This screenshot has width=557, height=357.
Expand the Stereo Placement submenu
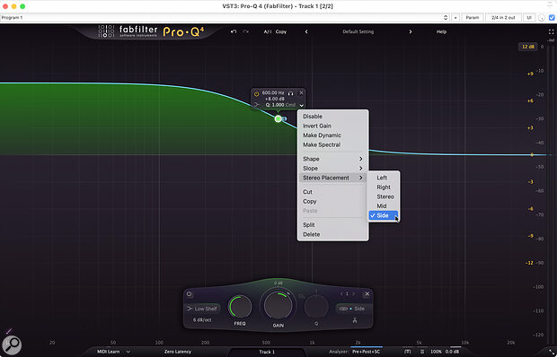(332, 178)
